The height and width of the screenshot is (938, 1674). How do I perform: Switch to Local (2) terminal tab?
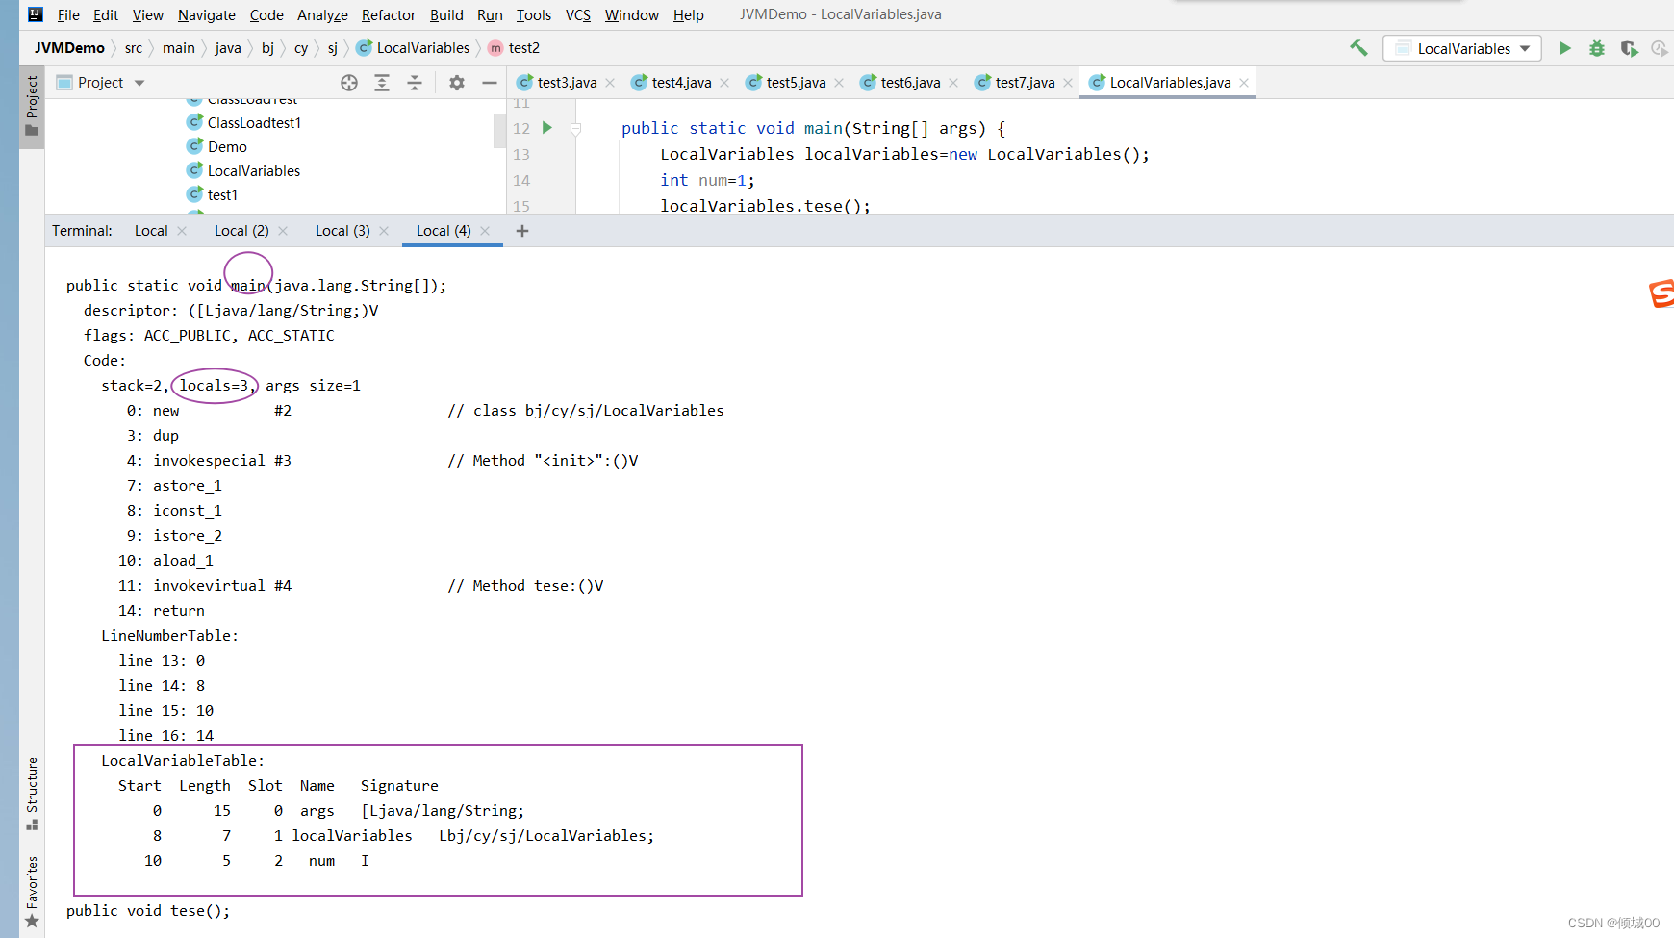tap(241, 231)
